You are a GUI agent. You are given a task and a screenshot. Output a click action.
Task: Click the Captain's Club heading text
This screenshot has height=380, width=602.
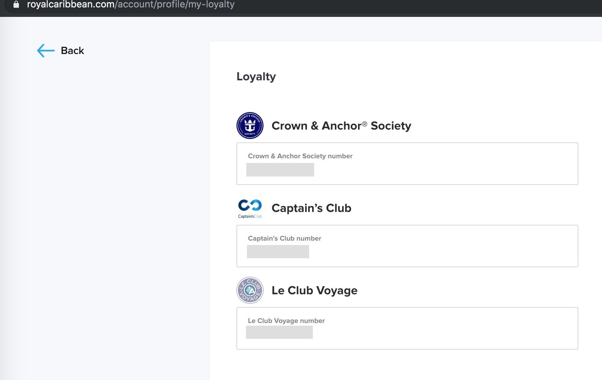tap(311, 208)
